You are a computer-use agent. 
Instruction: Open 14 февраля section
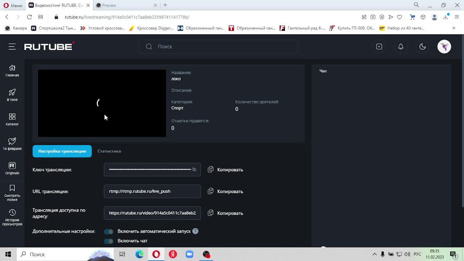coord(12,144)
